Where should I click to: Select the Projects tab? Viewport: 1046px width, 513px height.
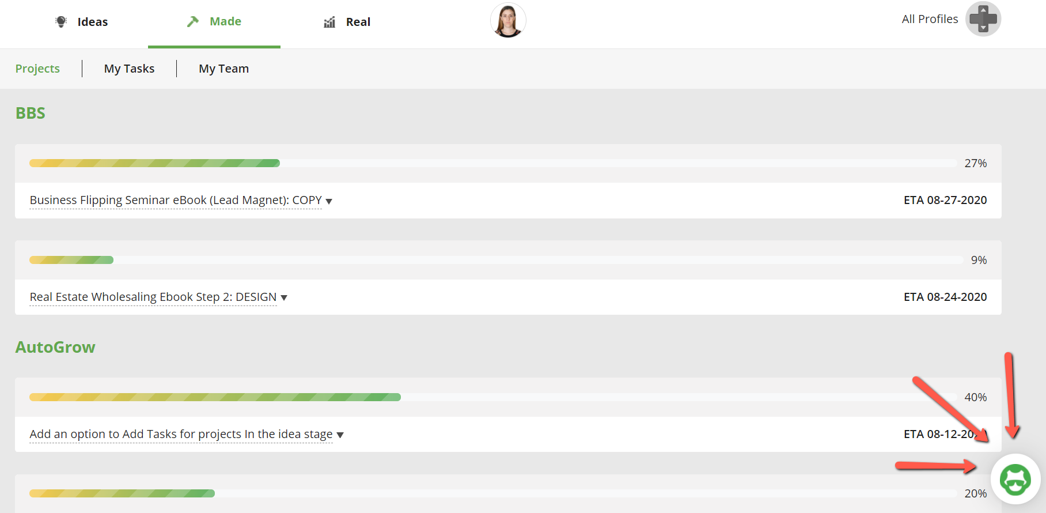pyautogui.click(x=37, y=69)
